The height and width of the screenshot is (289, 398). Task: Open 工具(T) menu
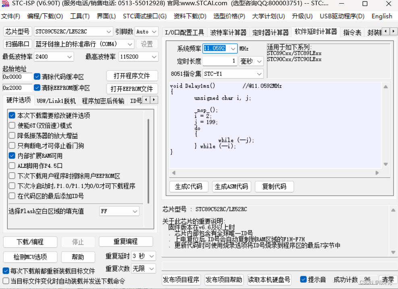click(80, 16)
